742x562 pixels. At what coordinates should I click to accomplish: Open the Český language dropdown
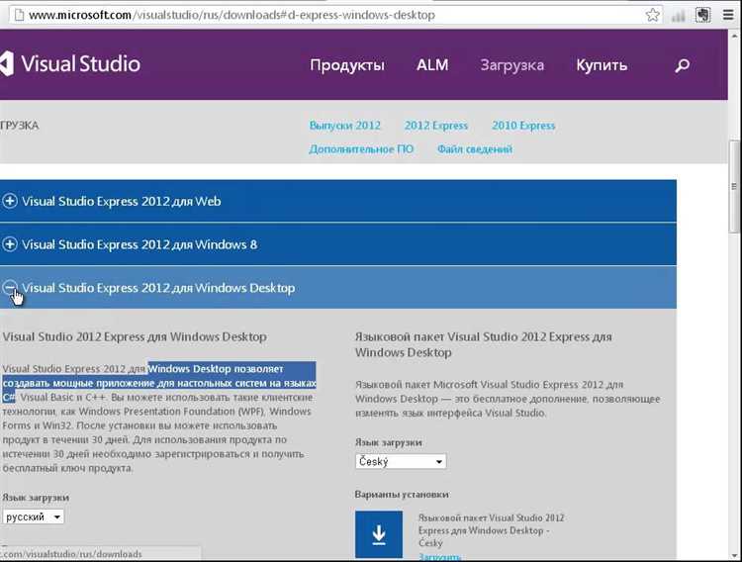[x=401, y=461]
